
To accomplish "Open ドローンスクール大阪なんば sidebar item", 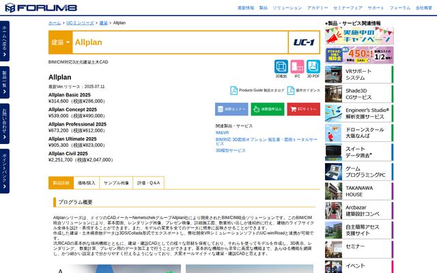I will coord(359,133).
